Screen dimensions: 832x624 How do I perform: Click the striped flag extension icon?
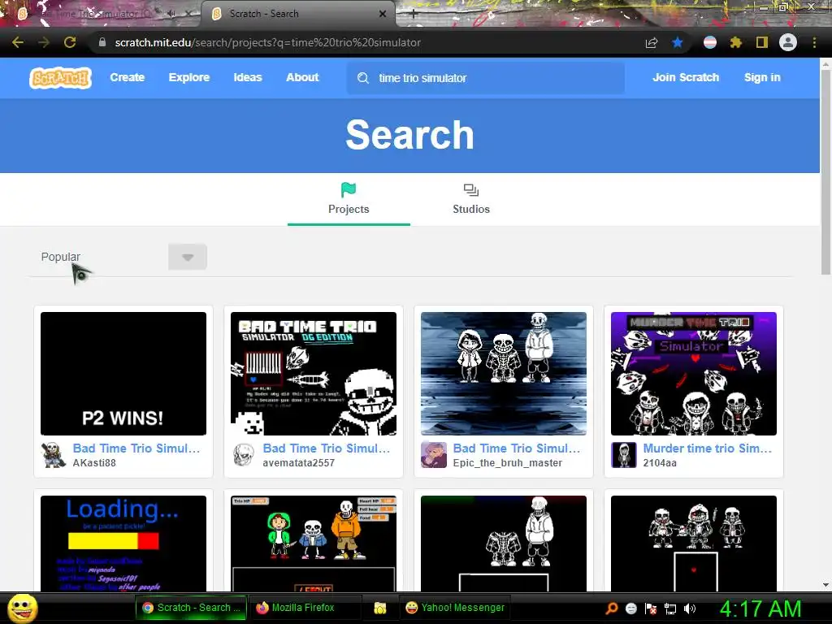pos(710,42)
